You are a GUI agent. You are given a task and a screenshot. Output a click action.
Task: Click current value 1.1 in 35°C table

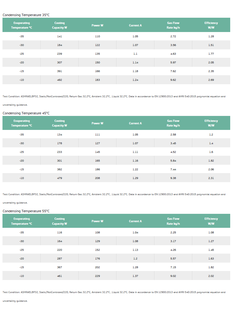pos(135,54)
